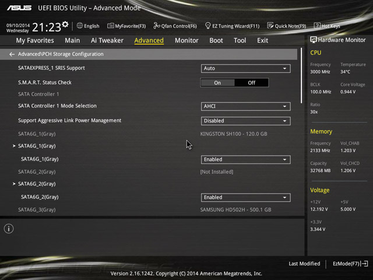Screen dimensions: 373x280
Task: Click the info icon in the help area
Action: [x=9, y=229]
